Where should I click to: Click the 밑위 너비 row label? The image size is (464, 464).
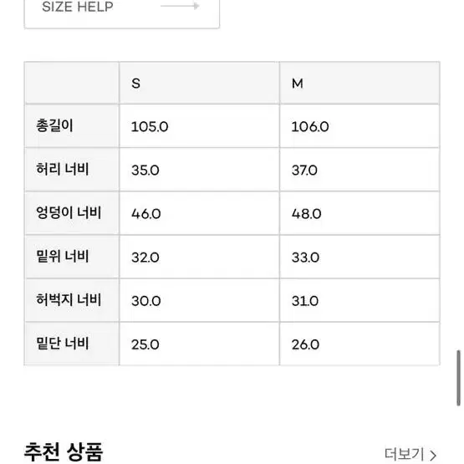point(63,257)
